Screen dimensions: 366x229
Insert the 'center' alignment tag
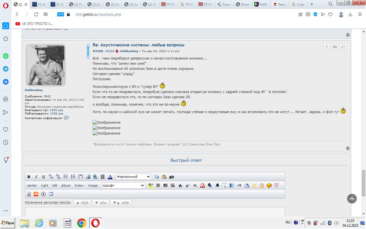pos(32,185)
